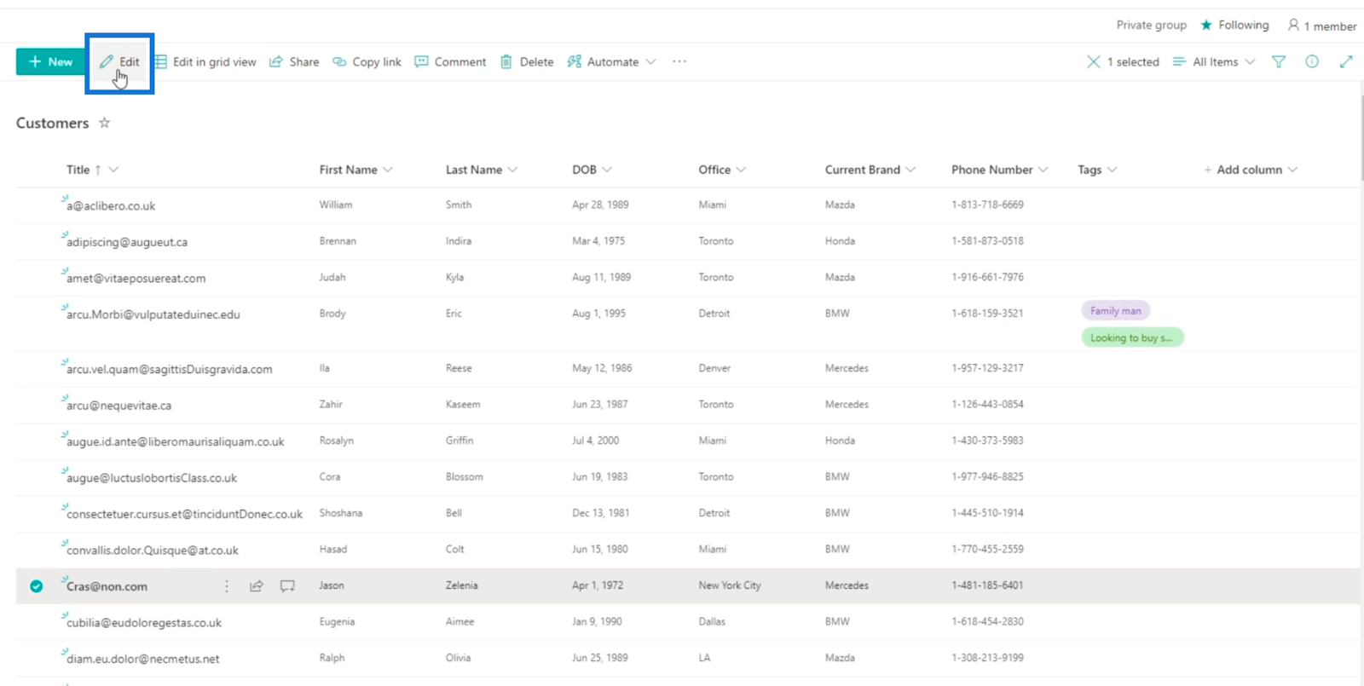
Task: Open the information details pane icon
Action: click(x=1312, y=61)
